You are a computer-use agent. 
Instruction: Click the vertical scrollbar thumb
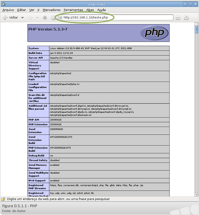click(x=197, y=30)
